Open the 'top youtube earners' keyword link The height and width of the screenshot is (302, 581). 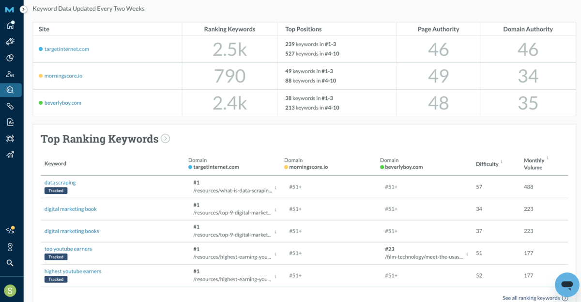pos(68,249)
